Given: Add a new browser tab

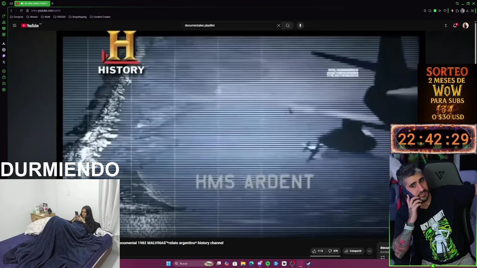Looking at the screenshot, I should tap(53, 3).
